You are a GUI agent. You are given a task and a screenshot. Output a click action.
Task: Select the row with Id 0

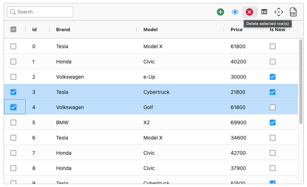click(13, 46)
